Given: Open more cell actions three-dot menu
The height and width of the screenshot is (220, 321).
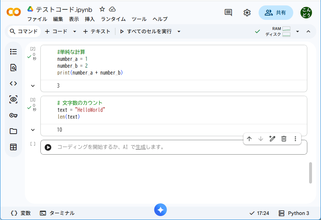Looking at the screenshot, I should tap(295, 139).
